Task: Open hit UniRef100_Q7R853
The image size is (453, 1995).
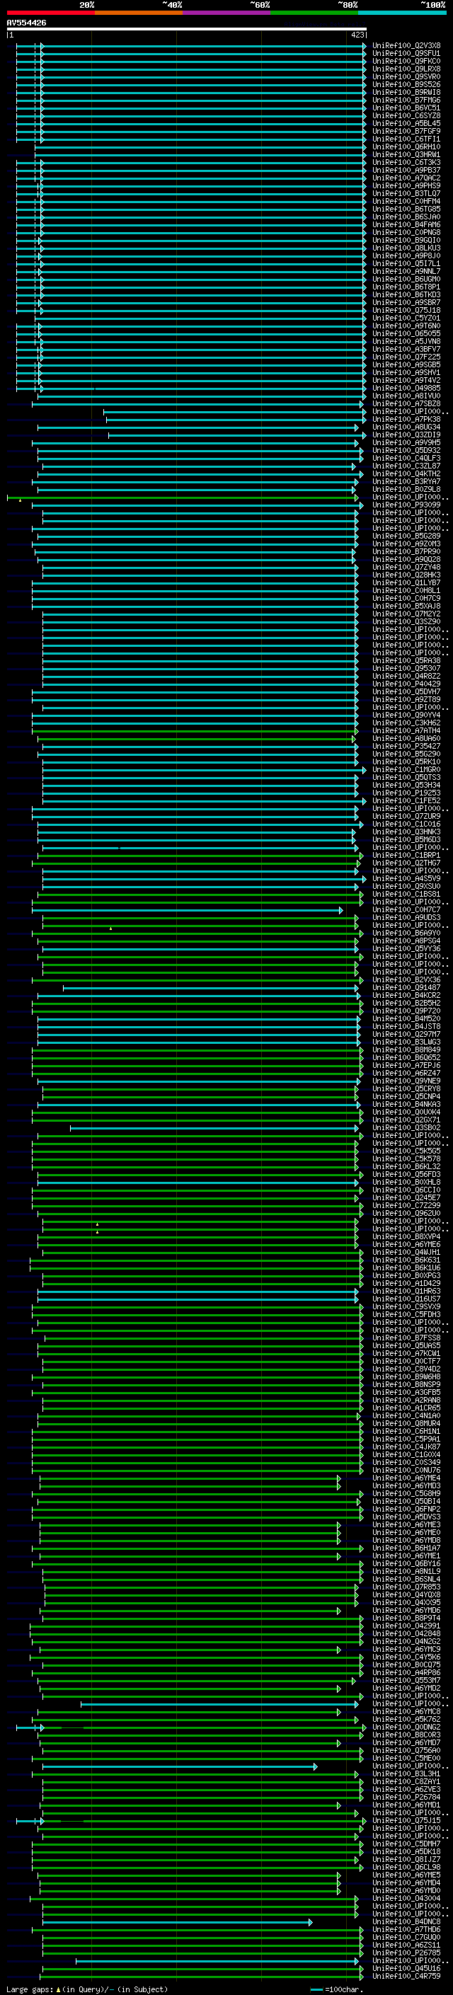Action: tap(406, 1587)
